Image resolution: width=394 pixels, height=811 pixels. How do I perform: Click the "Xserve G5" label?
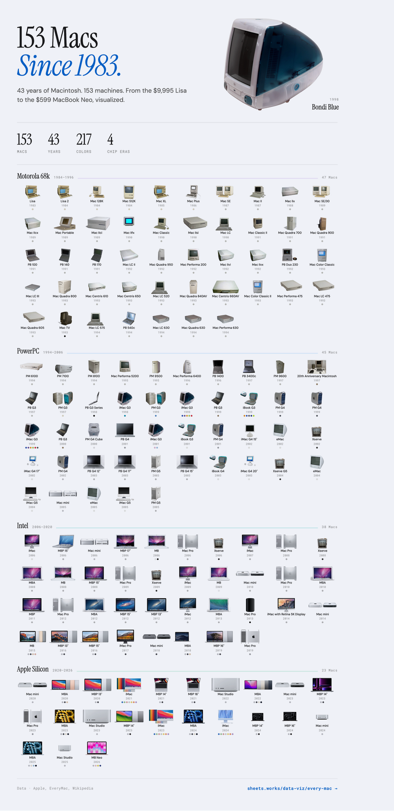click(x=280, y=471)
